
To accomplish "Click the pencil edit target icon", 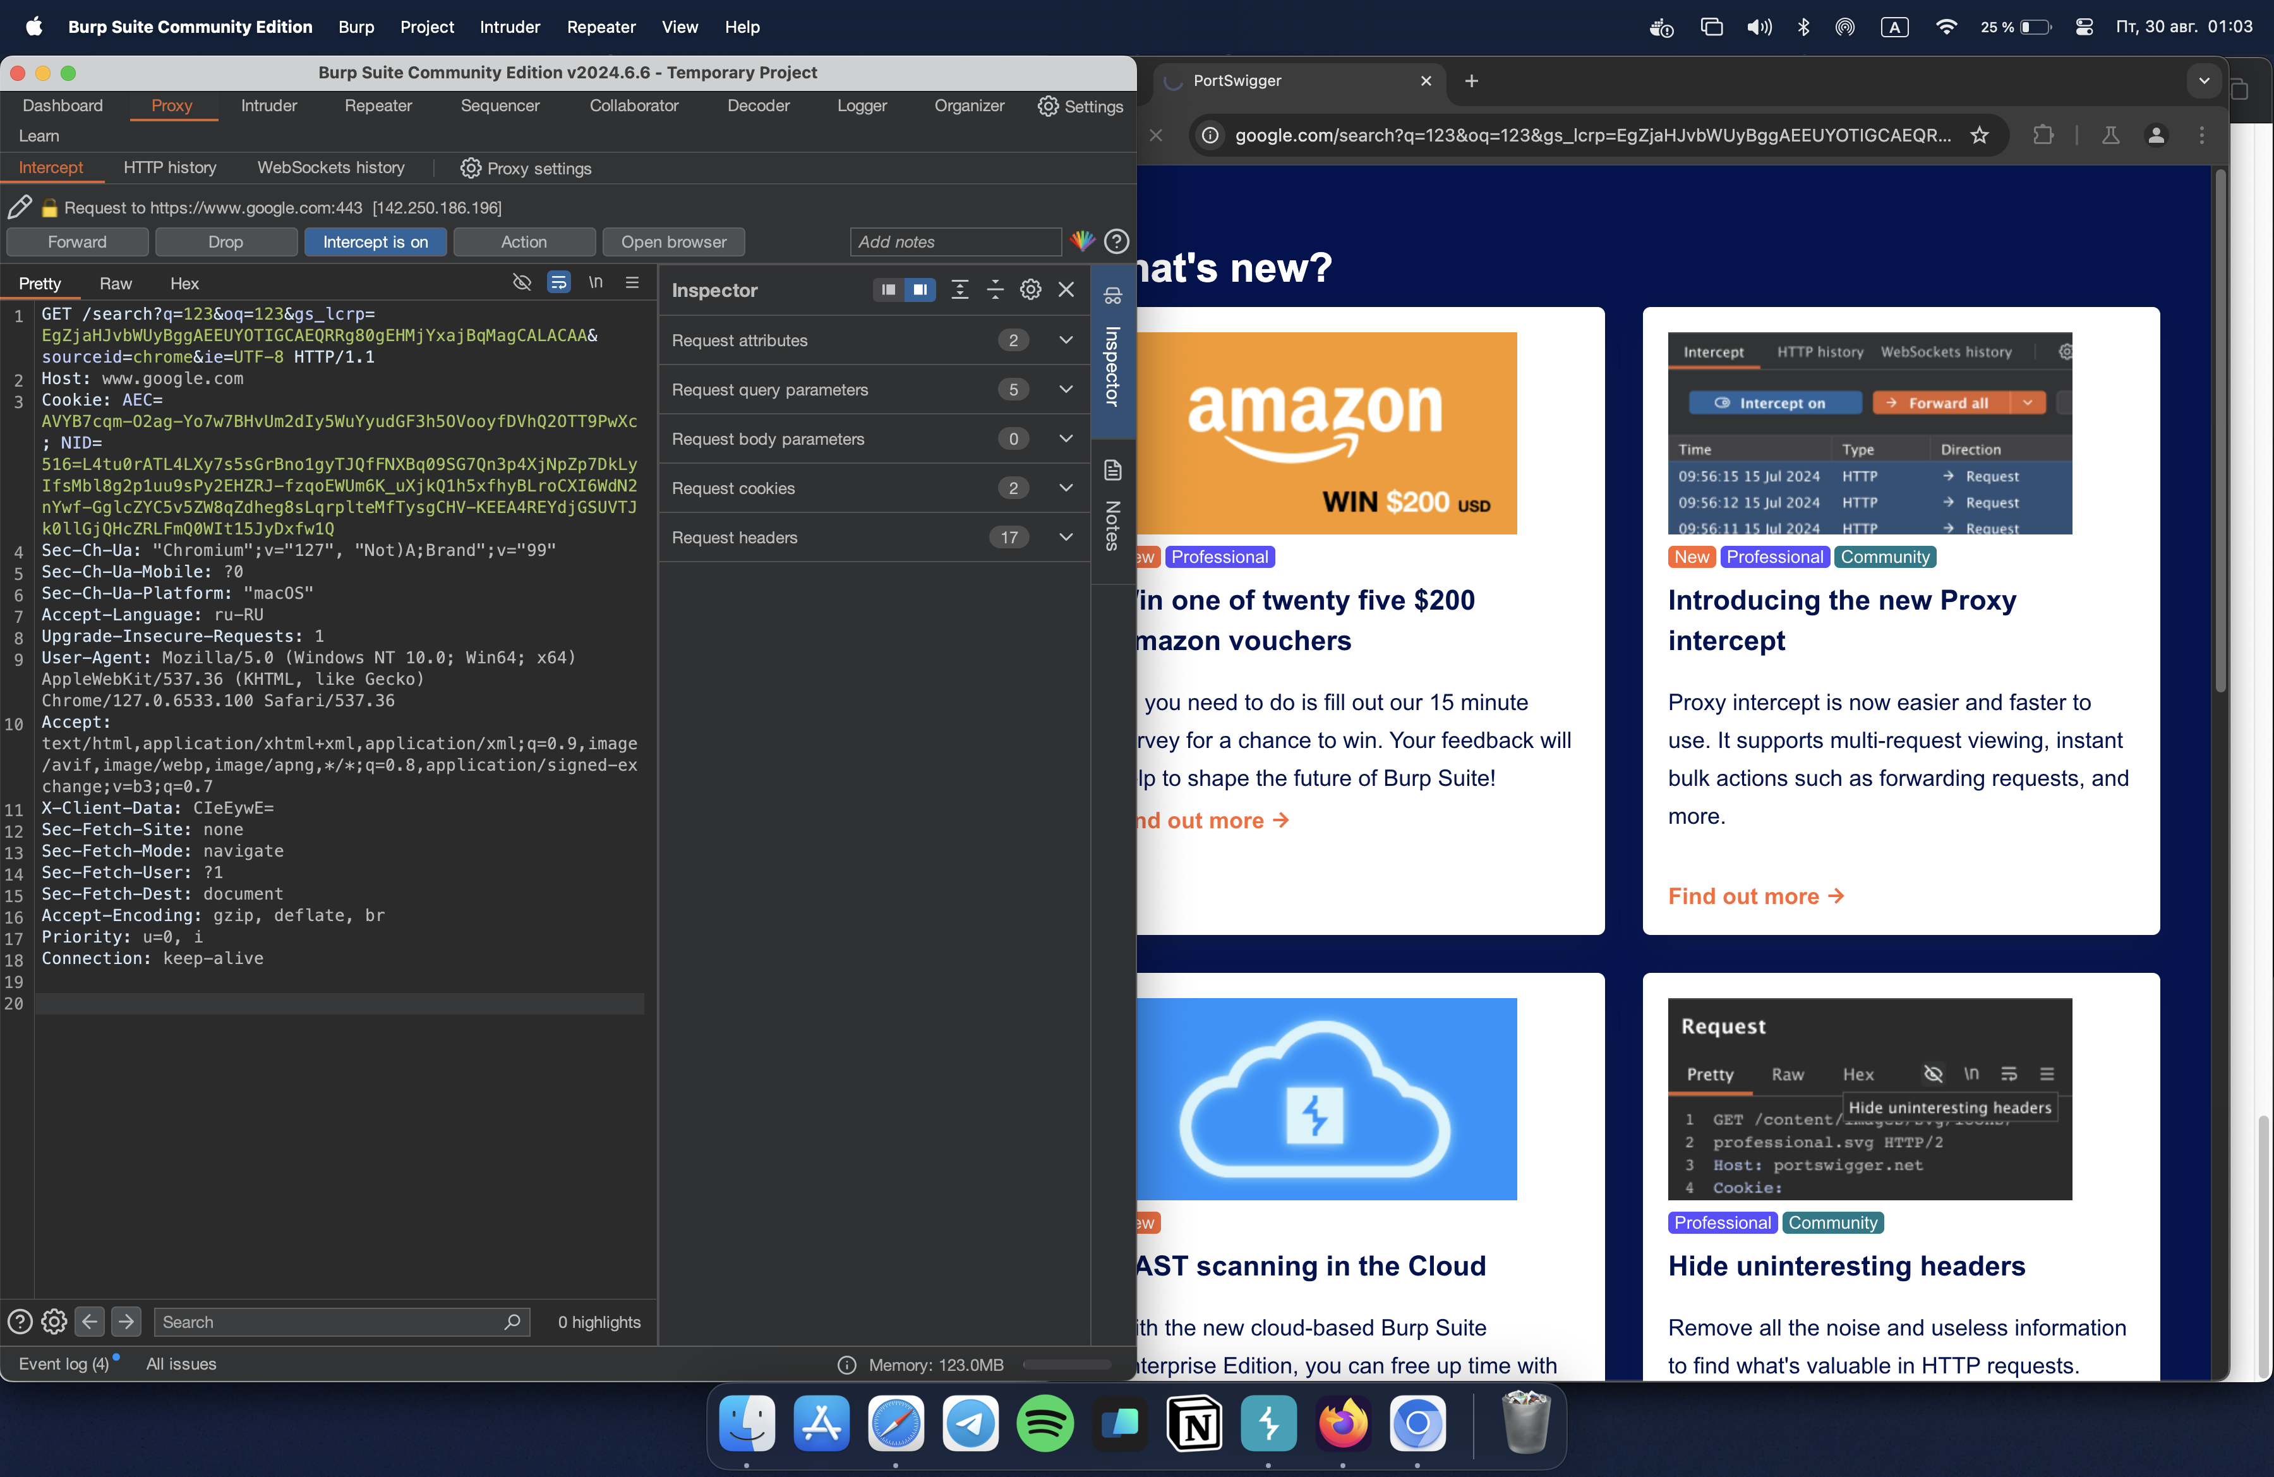I will pos(19,207).
